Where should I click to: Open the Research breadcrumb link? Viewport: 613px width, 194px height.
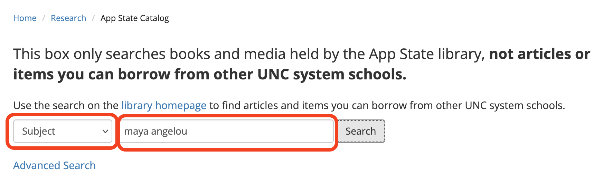(68, 18)
